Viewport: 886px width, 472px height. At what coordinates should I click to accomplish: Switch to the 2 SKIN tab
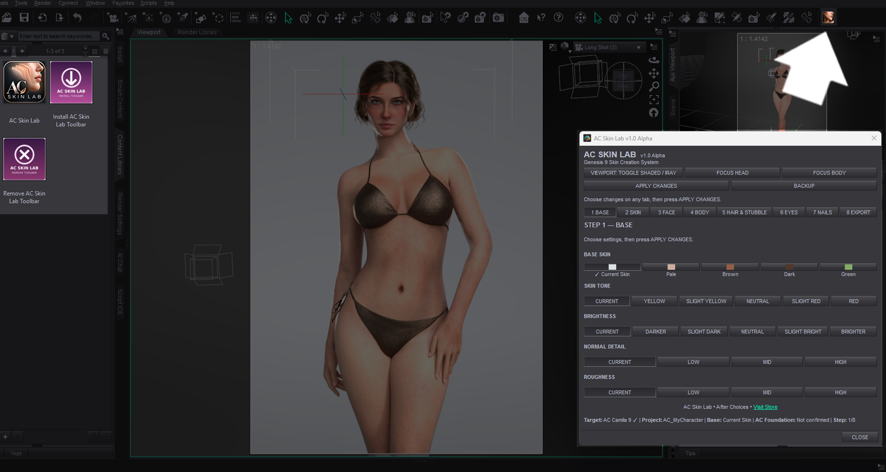pyautogui.click(x=633, y=213)
